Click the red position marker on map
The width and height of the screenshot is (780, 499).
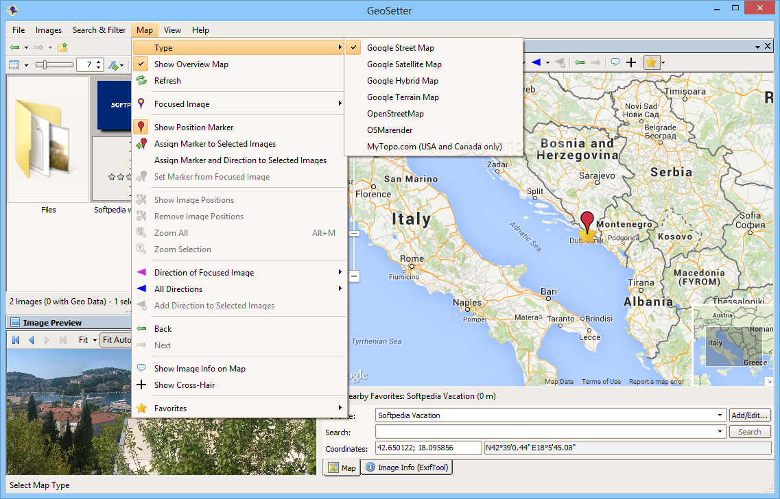(587, 222)
